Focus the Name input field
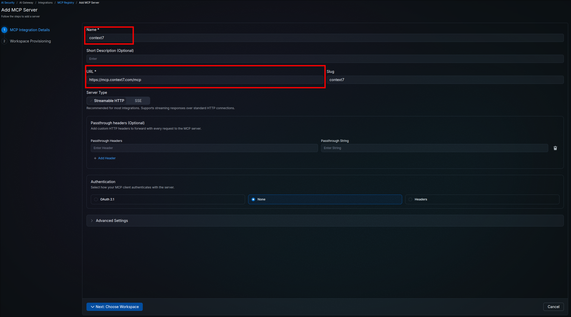The height and width of the screenshot is (317, 571). pyautogui.click(x=325, y=38)
